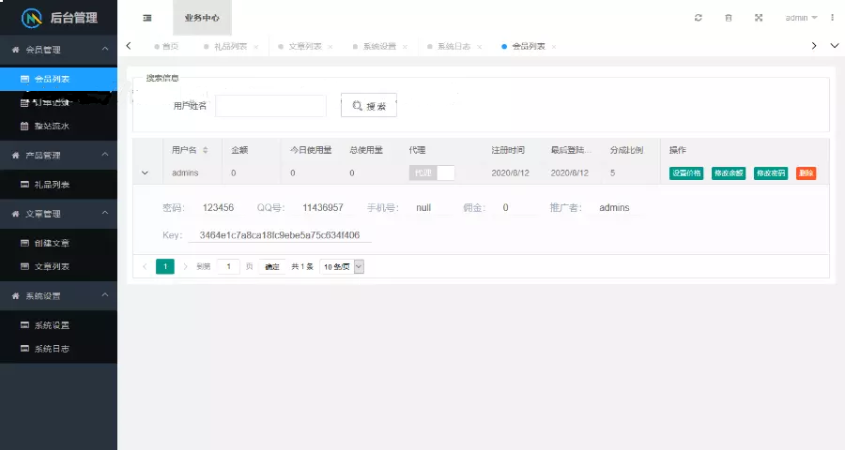Open the admin user dropdown
845x450 pixels.
[801, 18]
